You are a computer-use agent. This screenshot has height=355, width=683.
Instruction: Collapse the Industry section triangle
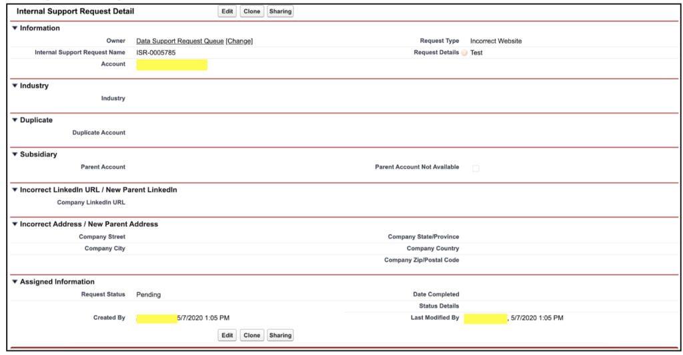coord(15,86)
